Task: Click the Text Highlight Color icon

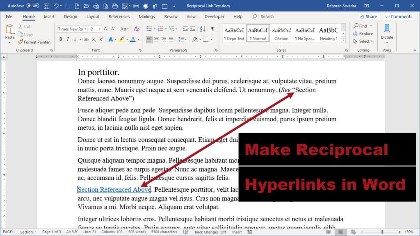Action: pos(122,39)
